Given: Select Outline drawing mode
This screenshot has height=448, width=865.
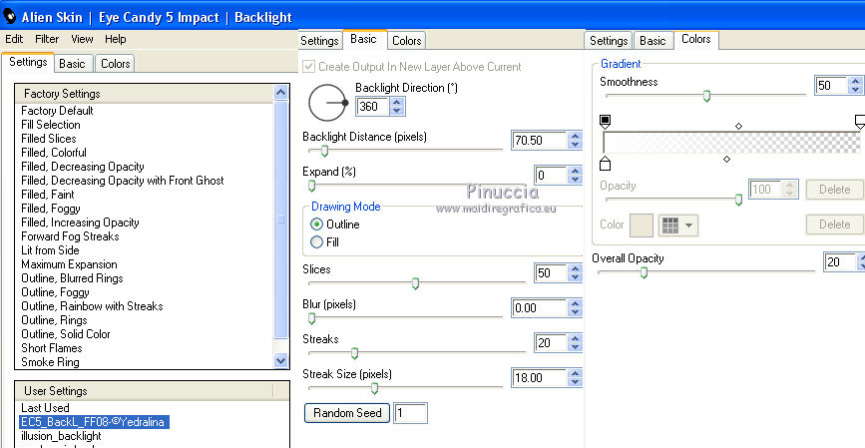Looking at the screenshot, I should point(316,224).
